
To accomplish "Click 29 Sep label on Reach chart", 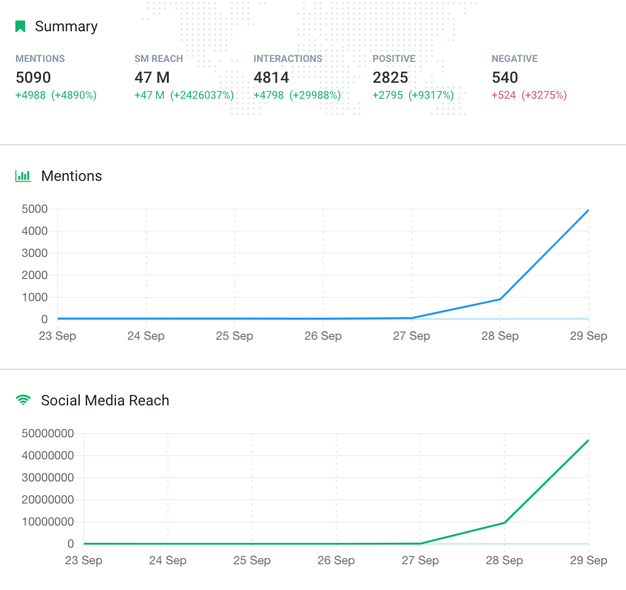I will pyautogui.click(x=589, y=561).
